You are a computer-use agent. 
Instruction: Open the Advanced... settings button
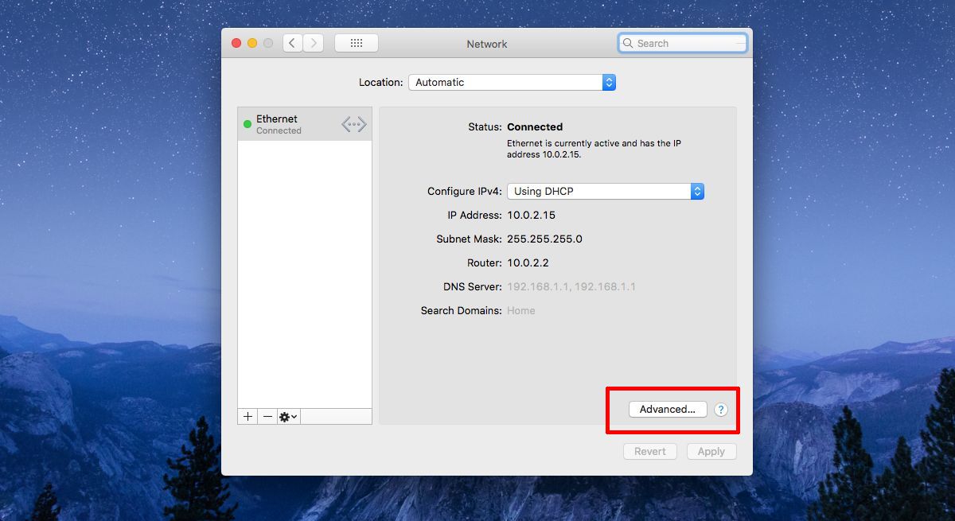coord(668,409)
